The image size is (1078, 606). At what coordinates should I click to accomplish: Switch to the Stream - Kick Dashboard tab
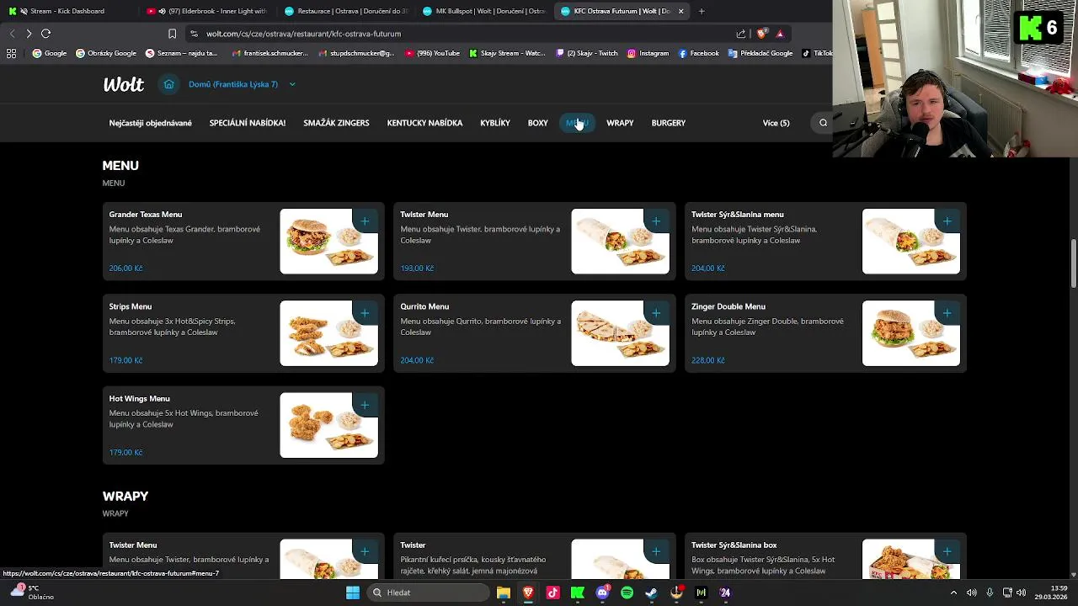click(67, 11)
